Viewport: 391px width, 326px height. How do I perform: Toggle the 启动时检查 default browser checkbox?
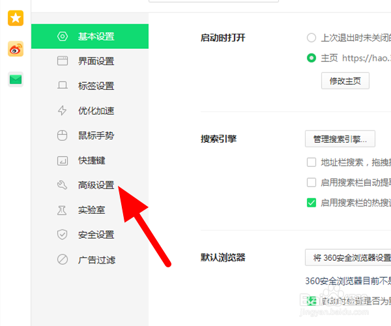311,301
